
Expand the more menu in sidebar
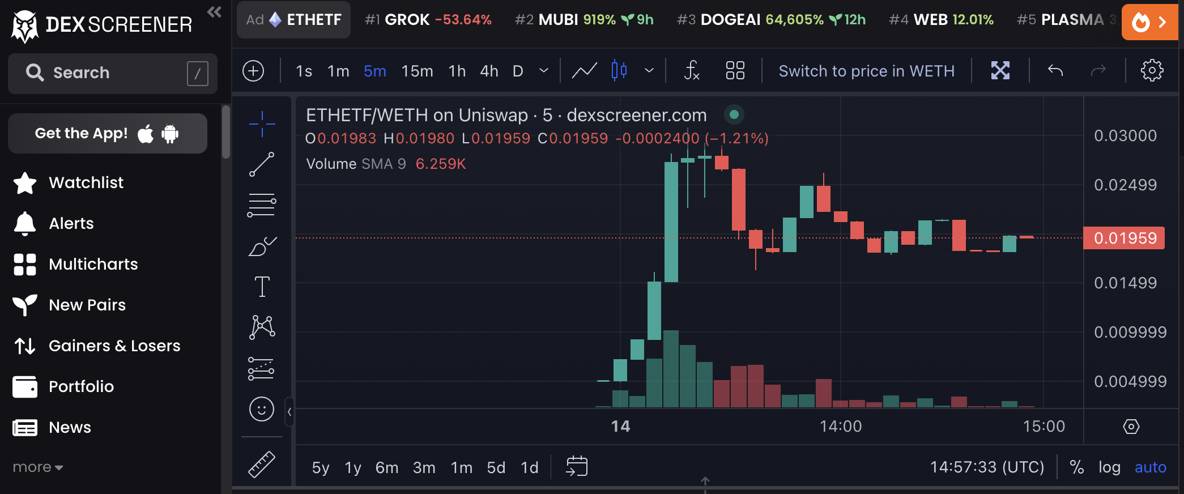38,467
